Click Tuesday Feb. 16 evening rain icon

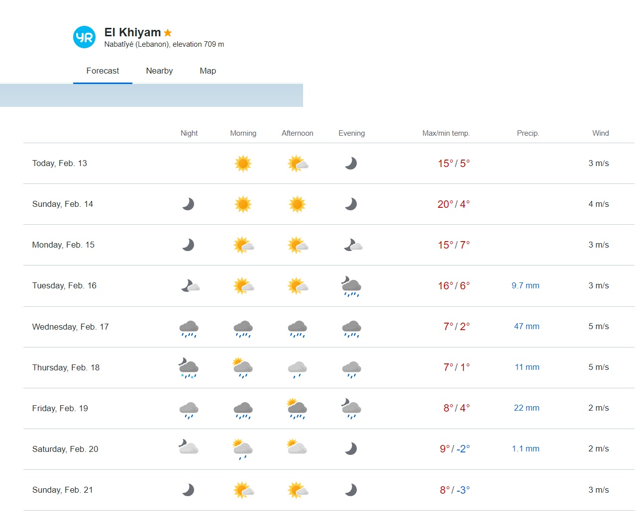351,286
